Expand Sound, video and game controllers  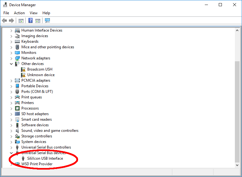11,131
